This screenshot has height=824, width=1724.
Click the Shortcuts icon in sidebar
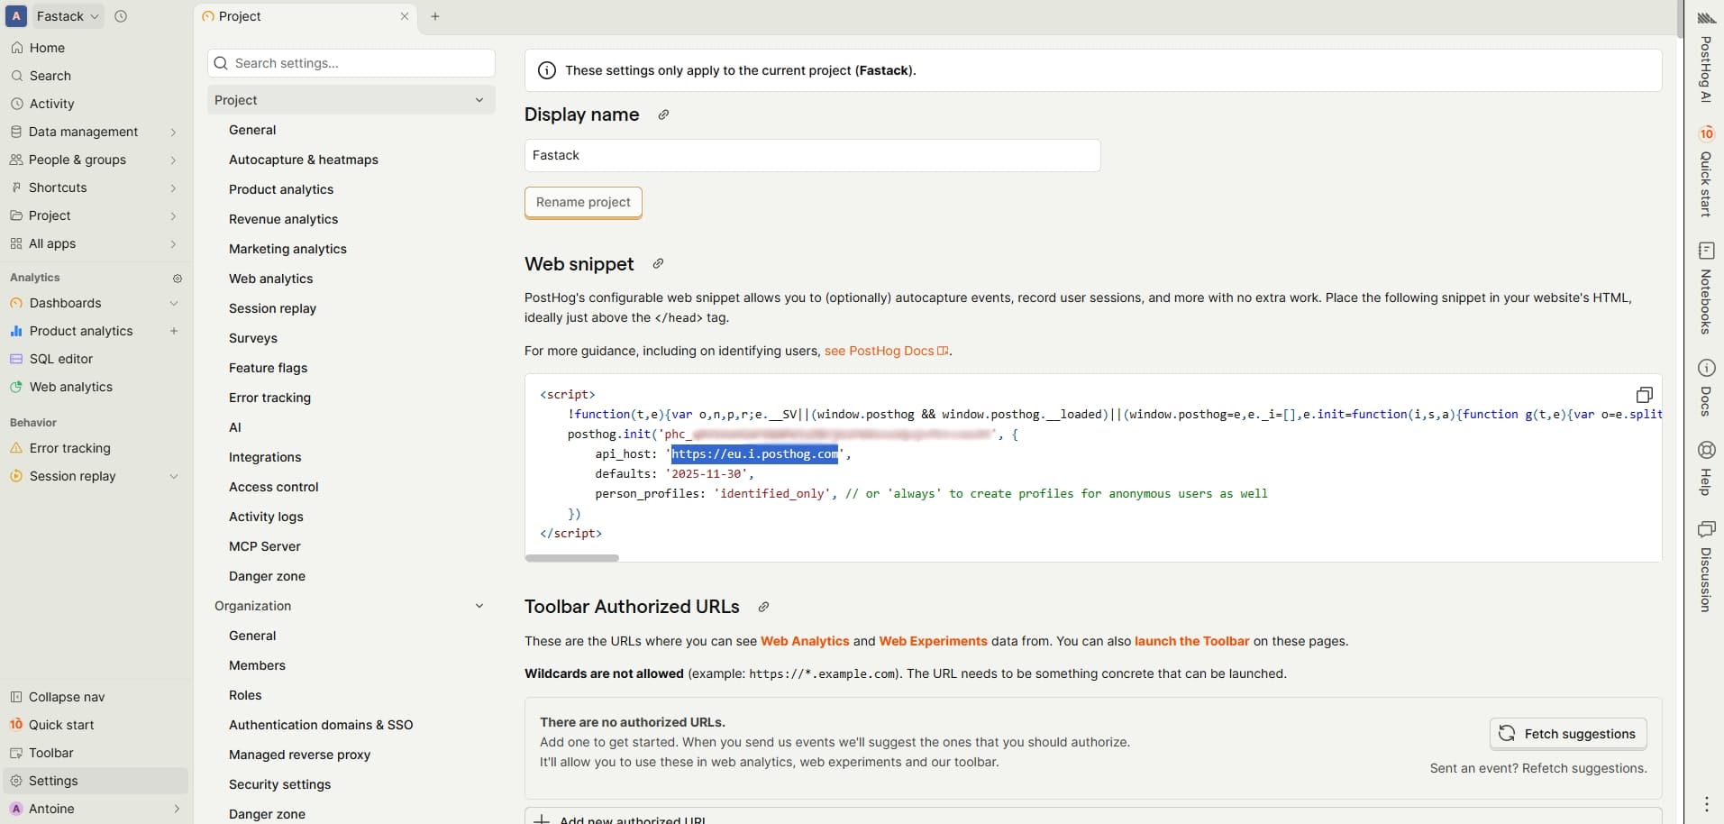16,188
